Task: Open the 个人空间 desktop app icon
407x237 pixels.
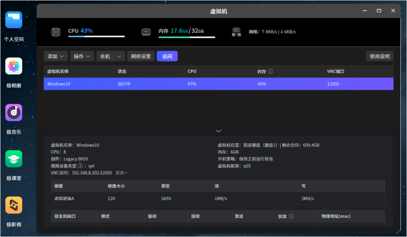Action: pyautogui.click(x=14, y=20)
